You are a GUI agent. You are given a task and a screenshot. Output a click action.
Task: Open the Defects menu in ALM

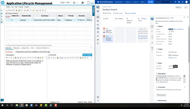(x=8, y=7)
